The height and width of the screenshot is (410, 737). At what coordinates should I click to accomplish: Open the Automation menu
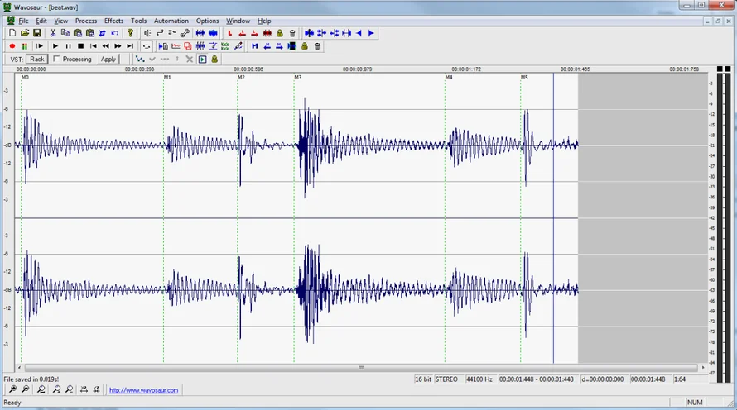point(171,21)
